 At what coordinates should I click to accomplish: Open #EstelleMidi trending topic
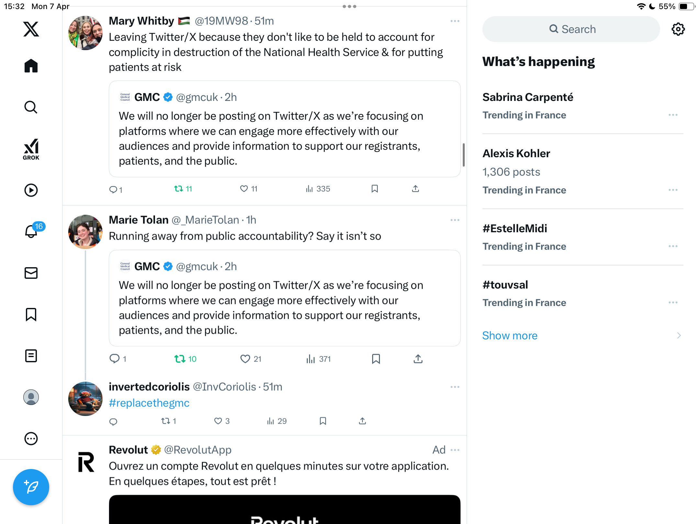(x=515, y=228)
